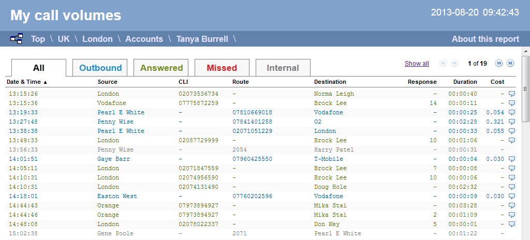Open note icon for 14:48:08 Don Key call
Image resolution: width=530 pixels, height=240 pixels.
tap(512, 224)
